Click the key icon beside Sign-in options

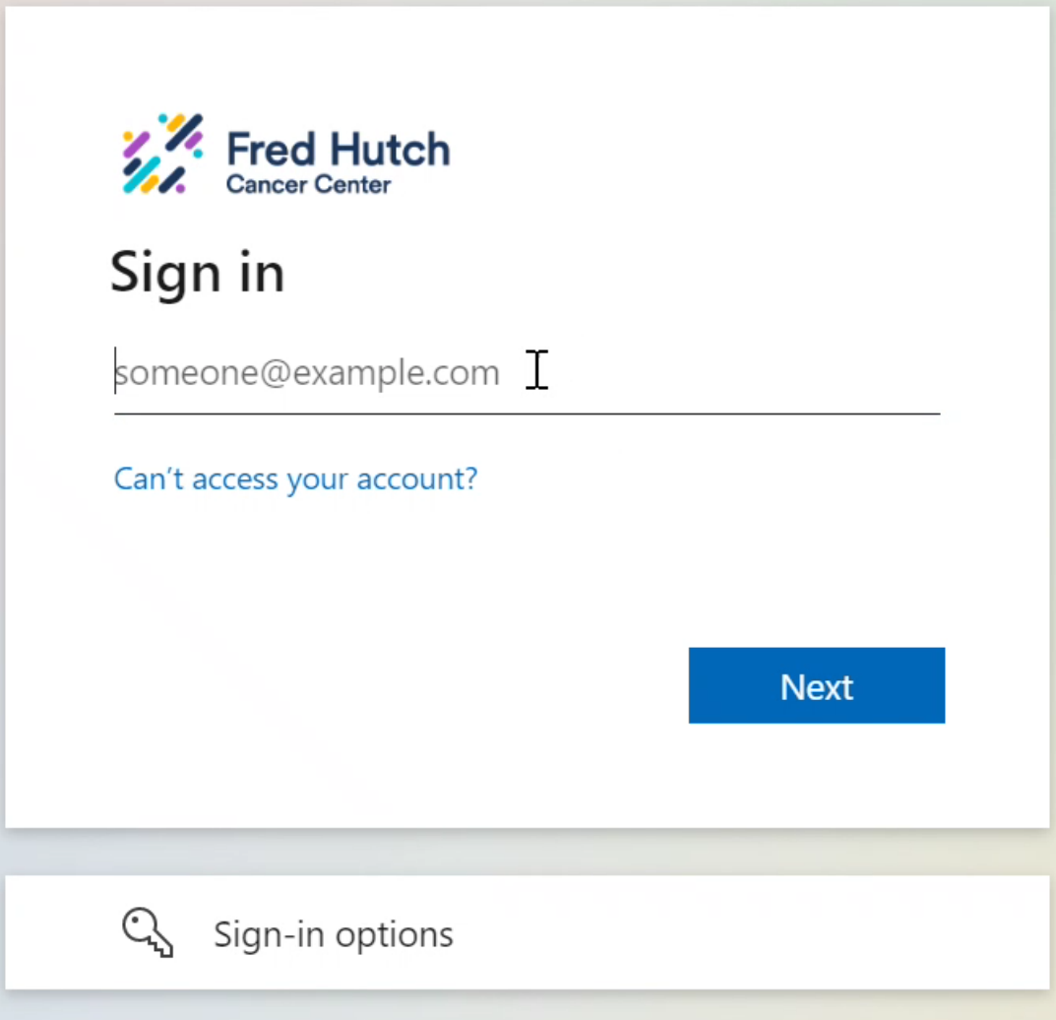pyautogui.click(x=148, y=932)
